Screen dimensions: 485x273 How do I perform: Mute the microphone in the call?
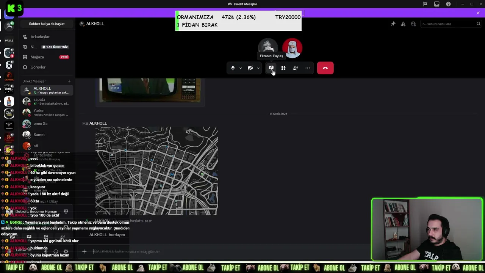coord(233,68)
